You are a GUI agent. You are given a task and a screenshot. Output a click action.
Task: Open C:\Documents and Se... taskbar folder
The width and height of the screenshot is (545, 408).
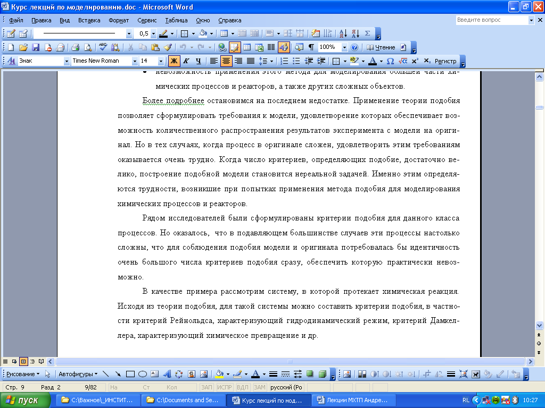(x=184, y=400)
